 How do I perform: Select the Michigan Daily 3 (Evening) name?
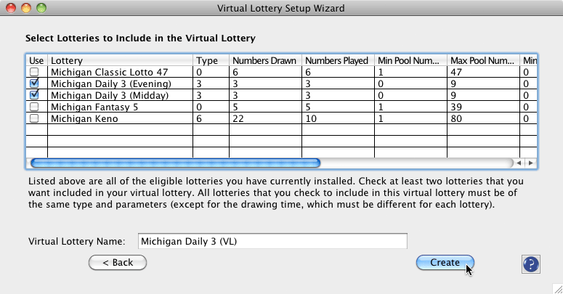111,83
